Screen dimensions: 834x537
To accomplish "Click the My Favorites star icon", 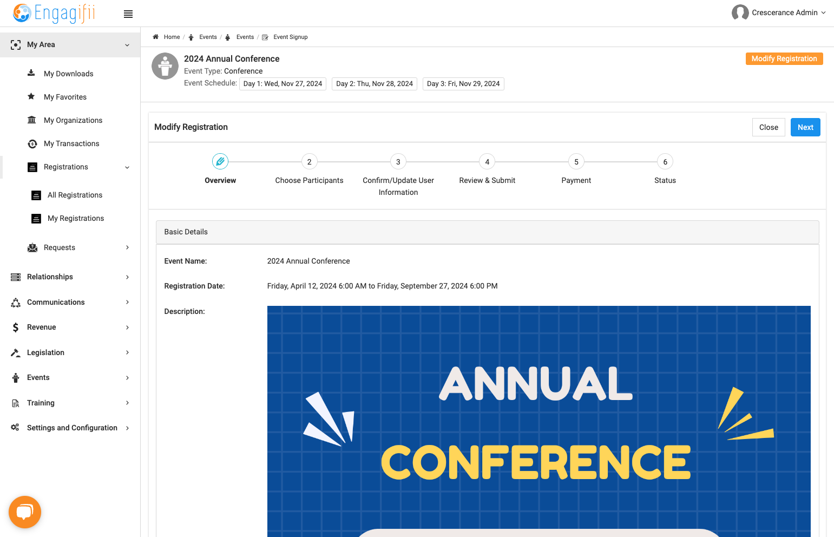I will coord(31,96).
